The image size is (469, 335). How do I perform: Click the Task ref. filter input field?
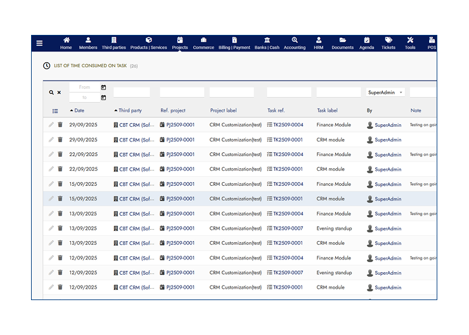click(x=288, y=93)
